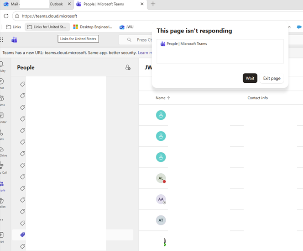
Task: Click the Salesforce cloud bookmark icon
Action: click(x=299, y=27)
